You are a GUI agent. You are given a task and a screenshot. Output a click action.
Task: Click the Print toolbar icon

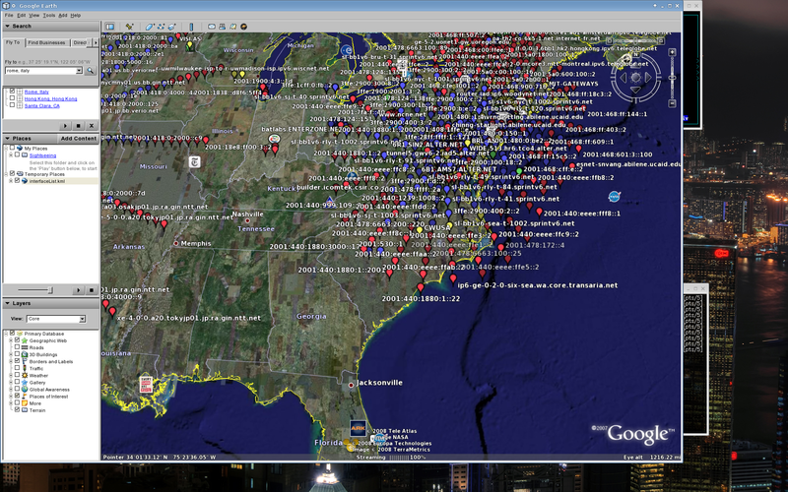click(x=223, y=27)
